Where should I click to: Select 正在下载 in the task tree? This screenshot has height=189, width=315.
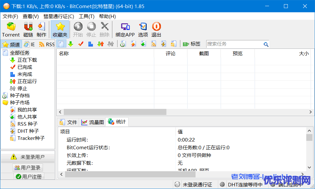pyautogui.click(x=27, y=60)
